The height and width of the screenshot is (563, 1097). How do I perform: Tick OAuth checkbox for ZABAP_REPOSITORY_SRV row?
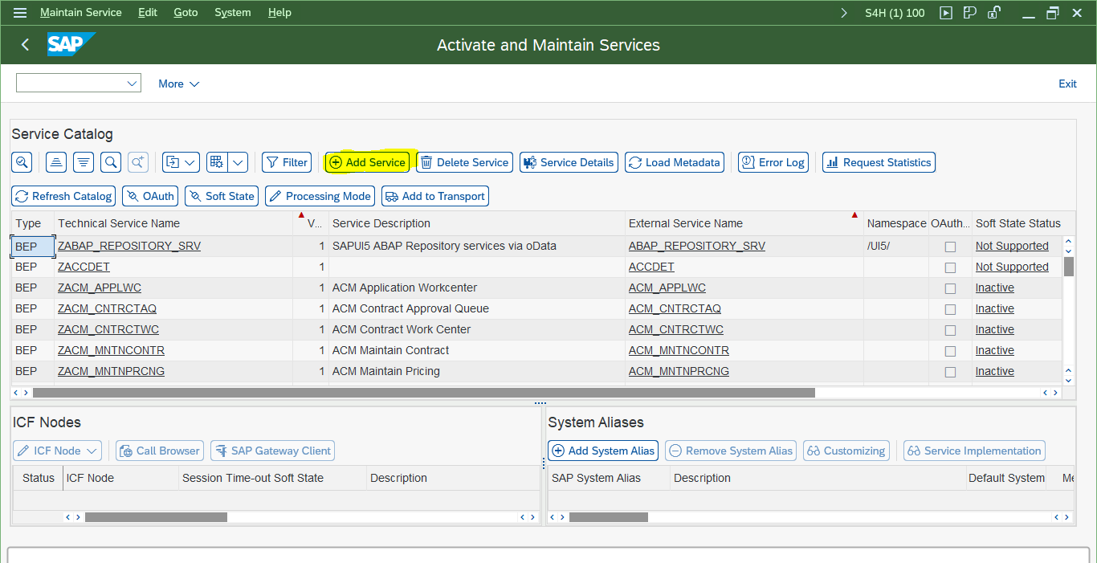point(950,247)
